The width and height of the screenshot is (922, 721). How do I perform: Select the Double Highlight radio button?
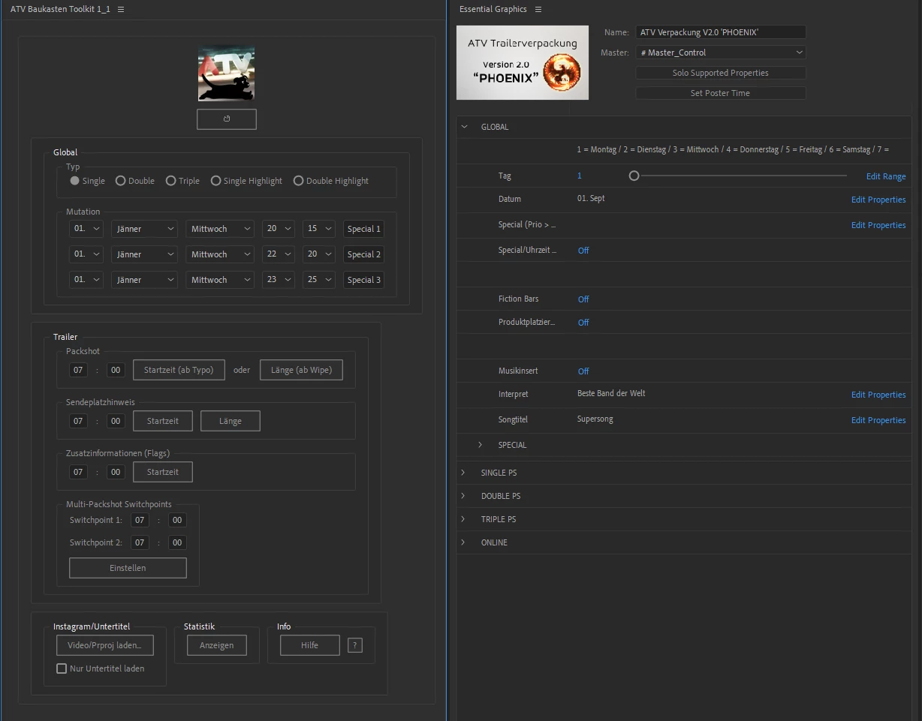coord(299,181)
